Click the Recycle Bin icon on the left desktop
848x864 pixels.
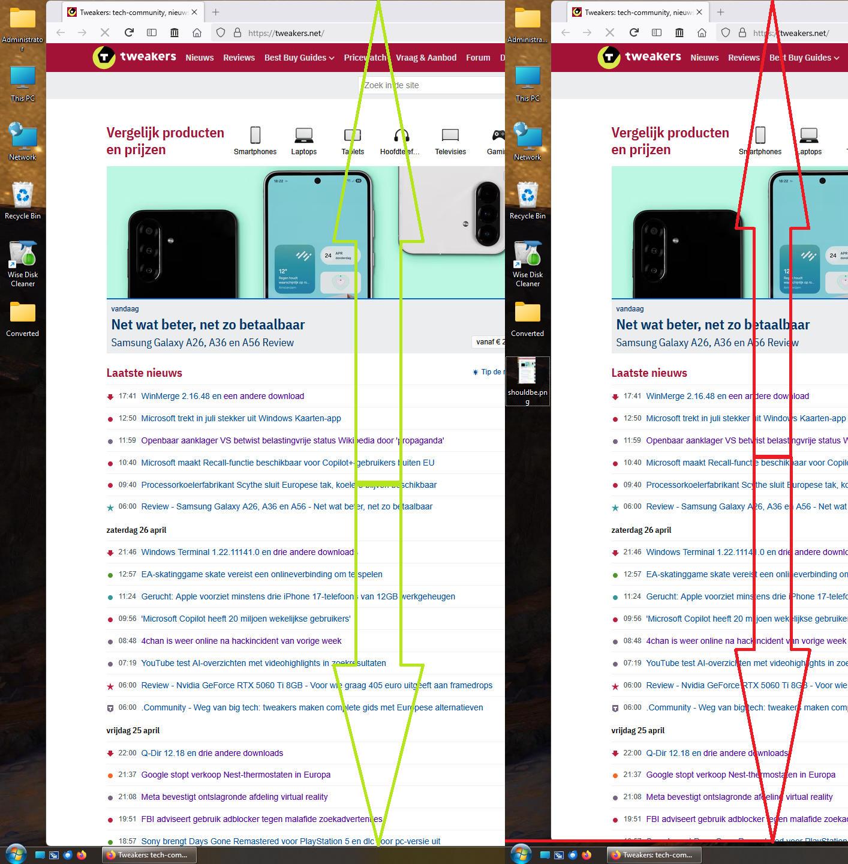click(x=23, y=200)
